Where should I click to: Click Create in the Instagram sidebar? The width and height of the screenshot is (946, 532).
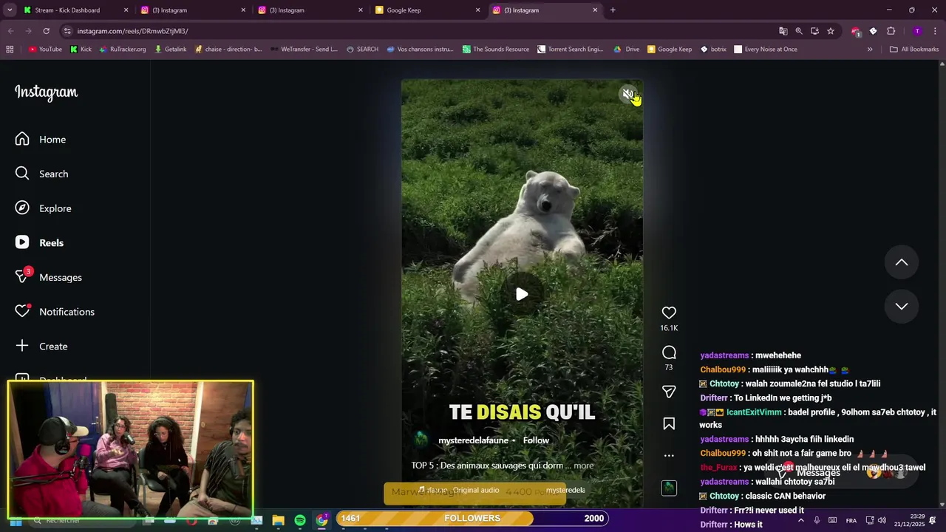point(41,346)
